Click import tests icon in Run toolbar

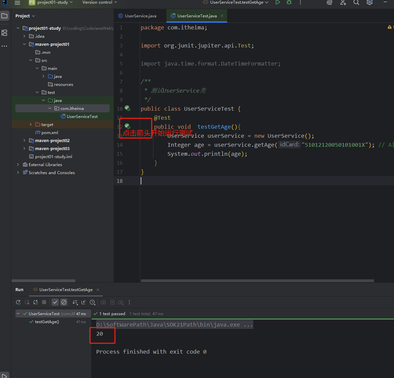click(112, 302)
